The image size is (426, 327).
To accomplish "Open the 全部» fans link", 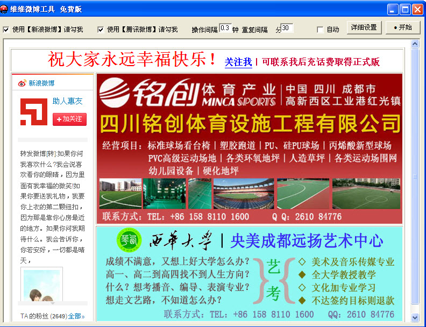I will 76,316.
